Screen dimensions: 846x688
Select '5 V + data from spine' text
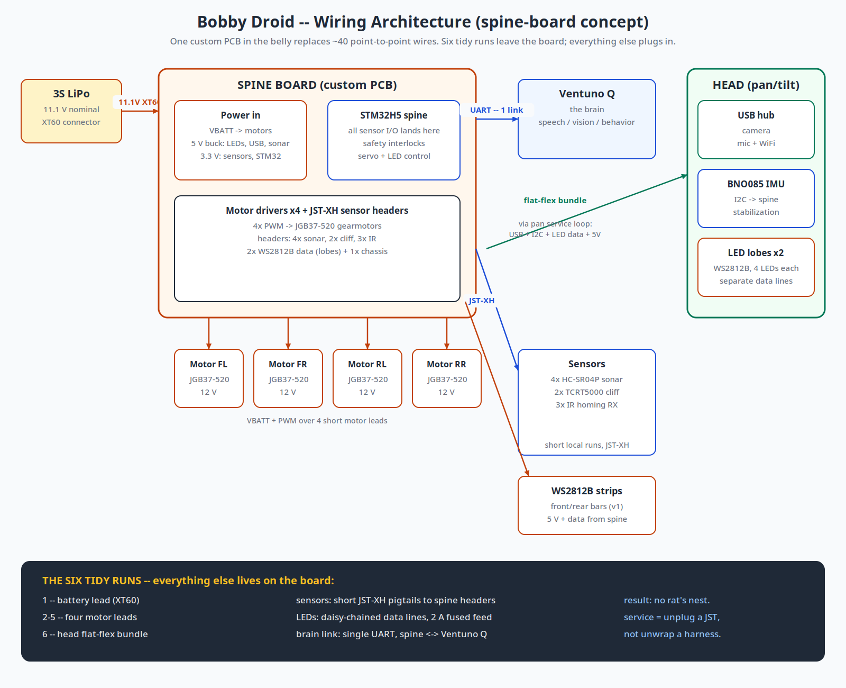pyautogui.click(x=587, y=519)
